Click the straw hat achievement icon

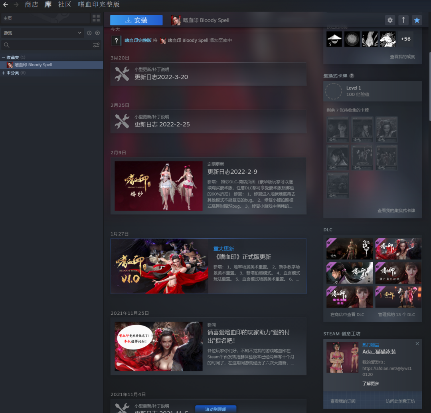[x=334, y=39]
